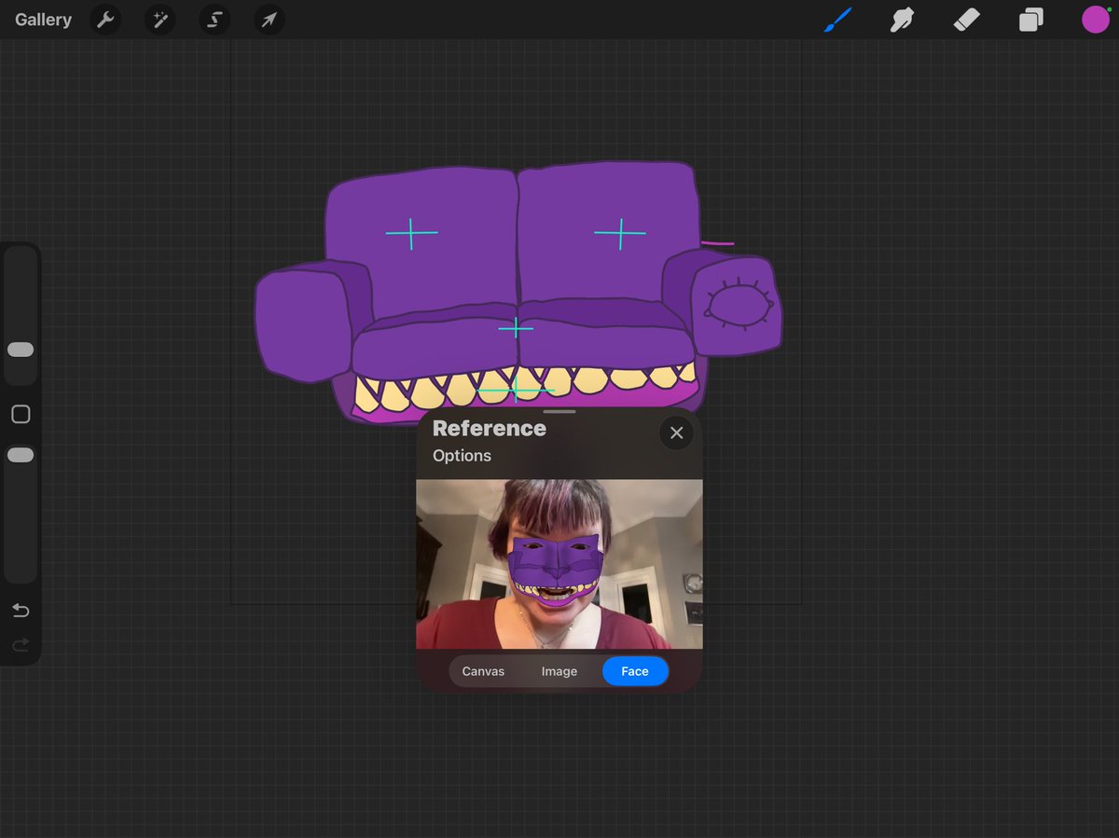Open the Layers panel
Image resolution: width=1119 pixels, height=838 pixels.
1030,19
